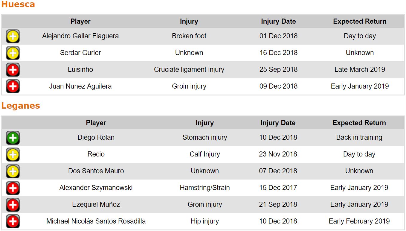Click yellow status icon beside Alejandro Gallar Flaguera

(13, 37)
